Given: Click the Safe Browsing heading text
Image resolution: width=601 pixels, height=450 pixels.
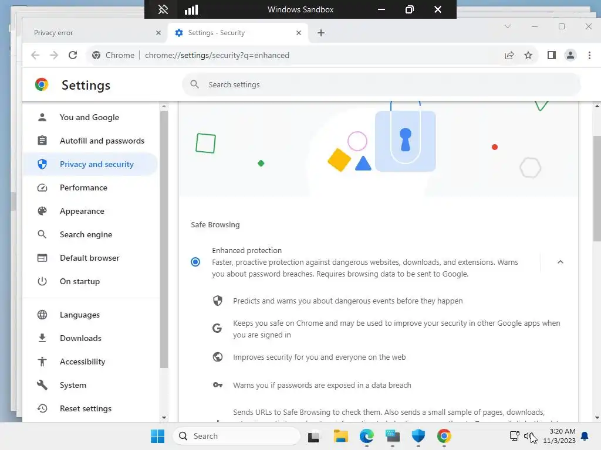Looking at the screenshot, I should [x=215, y=224].
